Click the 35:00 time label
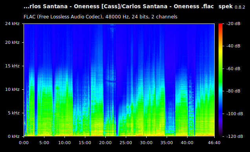The height and width of the screenshot is (152, 250). [167, 143]
